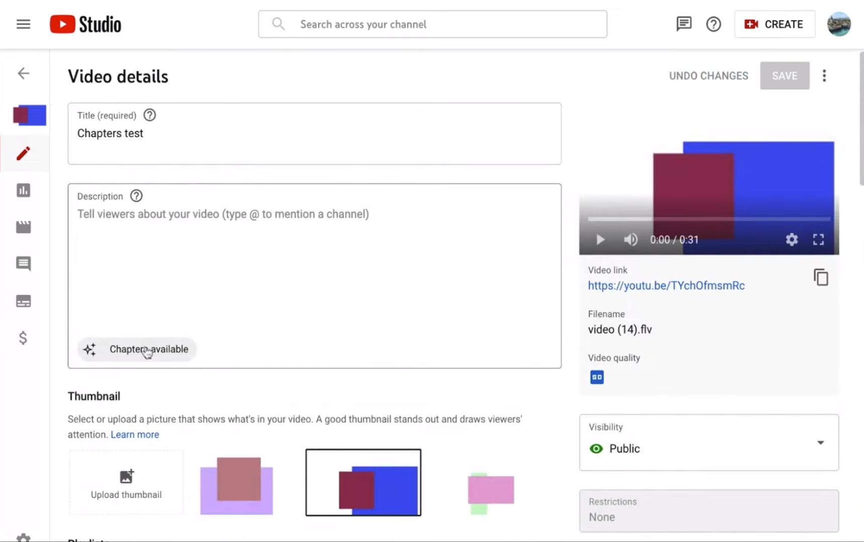Copy the video link with the copy icon
The height and width of the screenshot is (542, 864).
tap(821, 277)
